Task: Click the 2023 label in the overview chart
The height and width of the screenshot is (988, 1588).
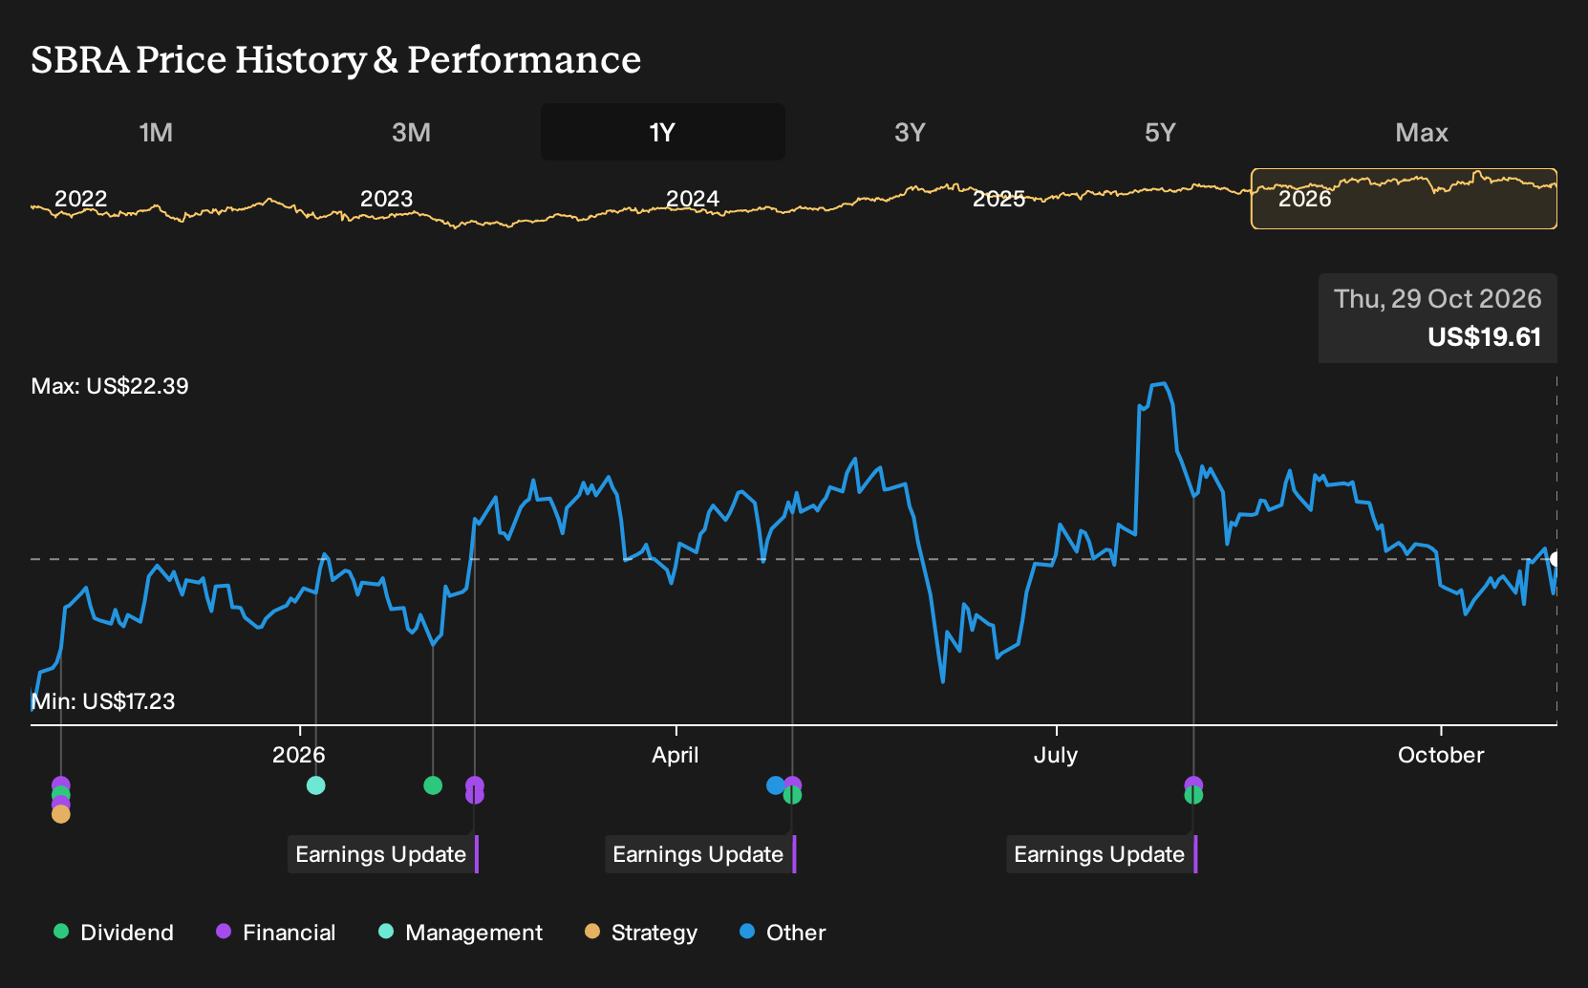Action: pos(387,199)
